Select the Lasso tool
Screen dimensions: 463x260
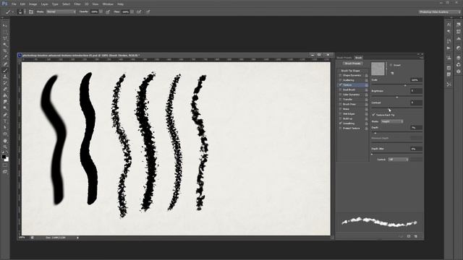[x=5, y=38]
